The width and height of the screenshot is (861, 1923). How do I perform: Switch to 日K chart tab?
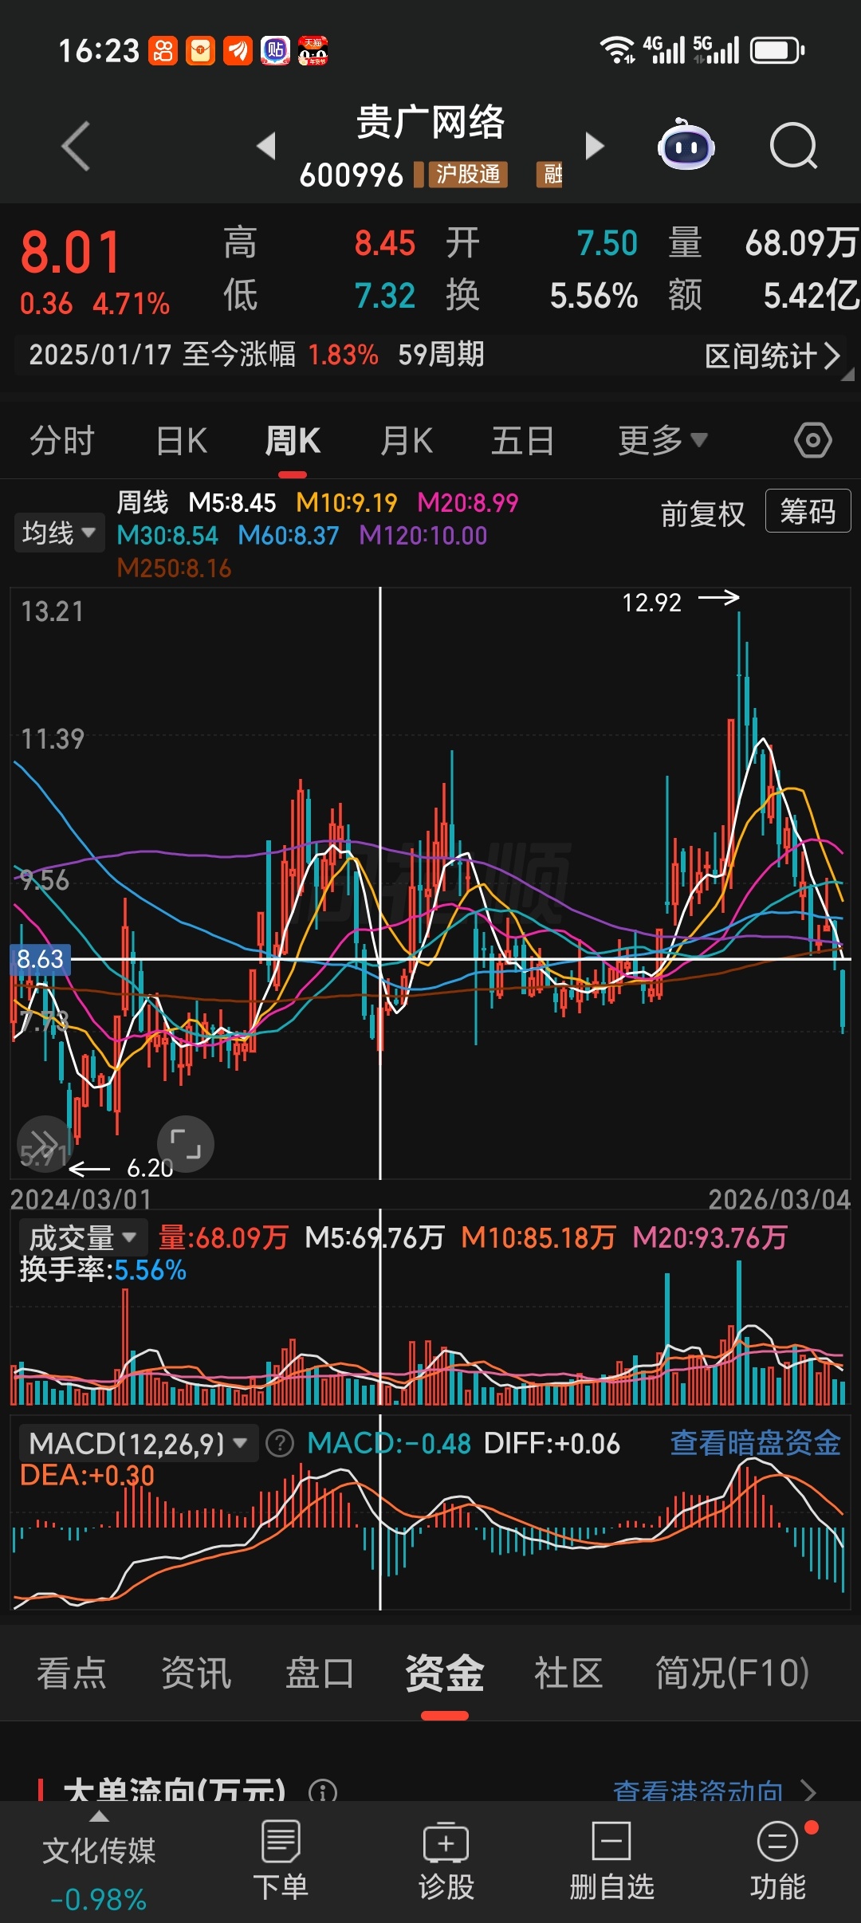click(182, 440)
